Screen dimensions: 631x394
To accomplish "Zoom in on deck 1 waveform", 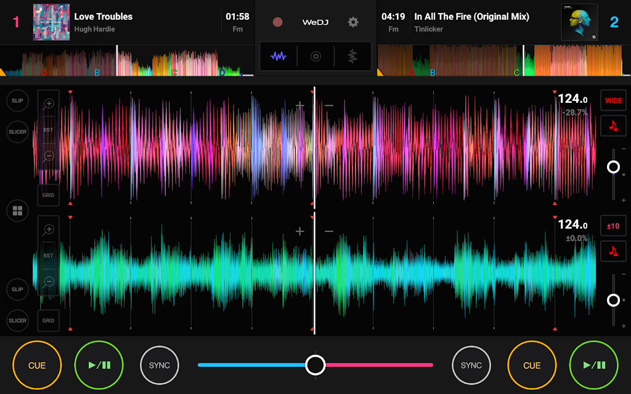I will 49,103.
